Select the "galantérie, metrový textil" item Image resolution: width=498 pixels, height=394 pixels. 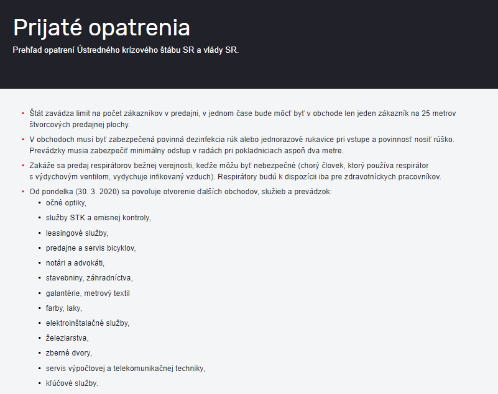[x=88, y=293]
